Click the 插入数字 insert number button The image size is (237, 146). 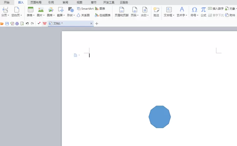pos(216,9)
